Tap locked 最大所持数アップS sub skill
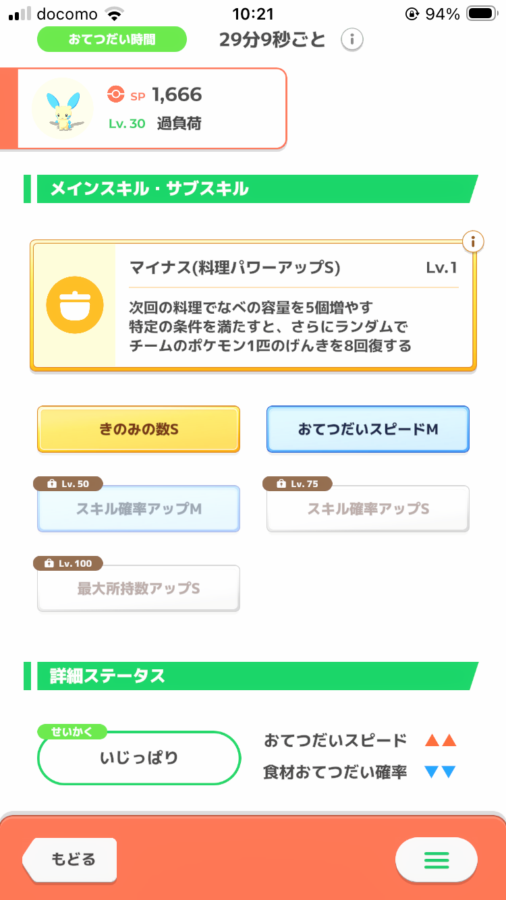Viewport: 506px width, 900px height. [138, 588]
